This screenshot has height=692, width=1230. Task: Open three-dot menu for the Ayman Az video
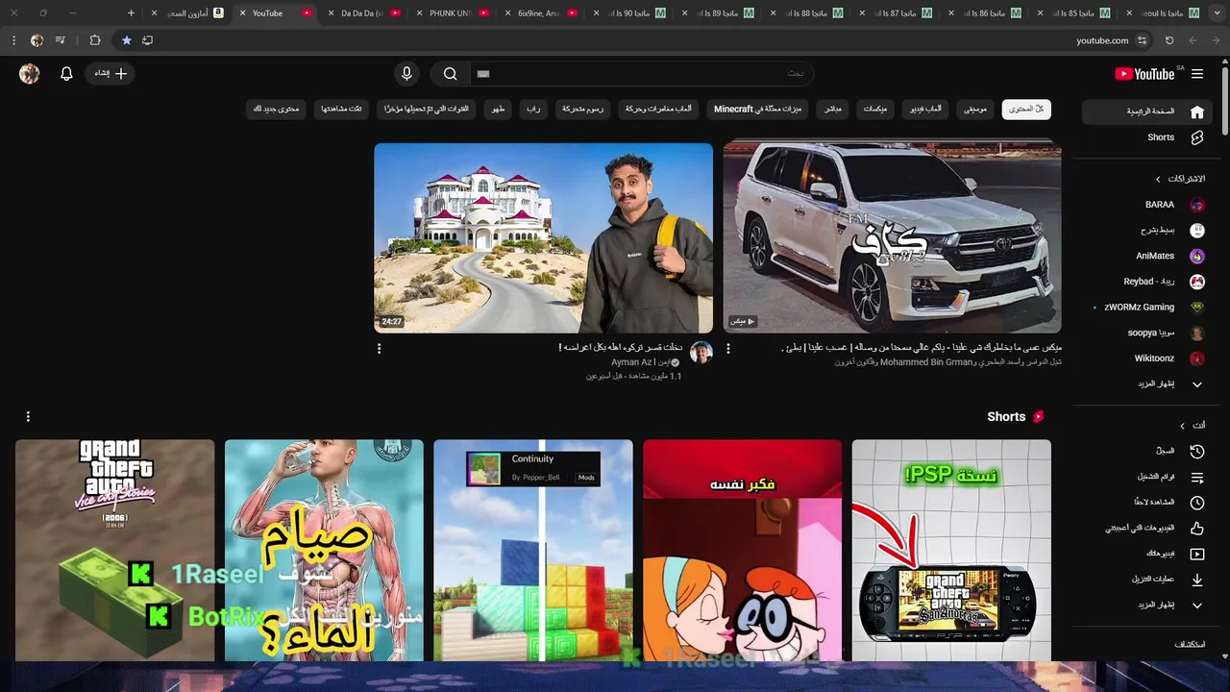point(379,349)
